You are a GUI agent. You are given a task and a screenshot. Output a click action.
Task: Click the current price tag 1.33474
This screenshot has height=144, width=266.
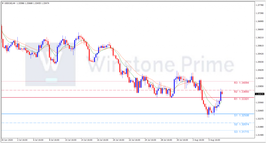[260, 94]
